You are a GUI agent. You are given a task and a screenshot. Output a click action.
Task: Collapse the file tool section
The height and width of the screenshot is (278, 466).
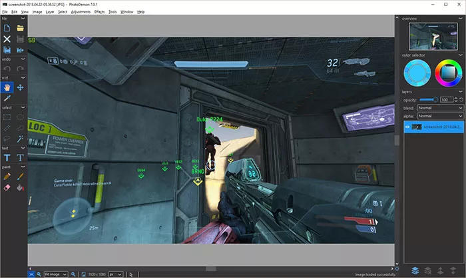(x=23, y=19)
